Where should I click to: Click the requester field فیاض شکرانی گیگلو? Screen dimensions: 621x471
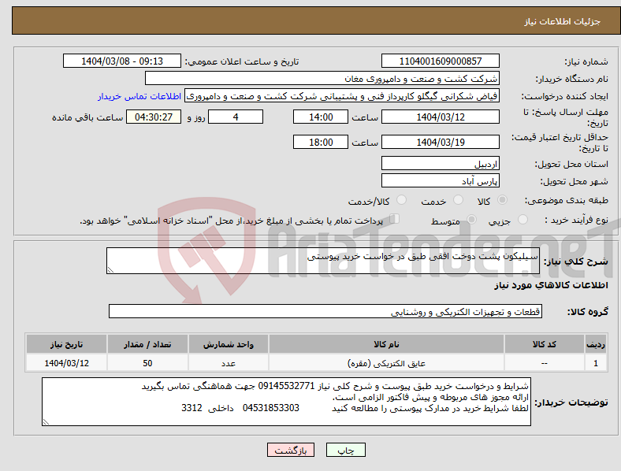(342, 96)
